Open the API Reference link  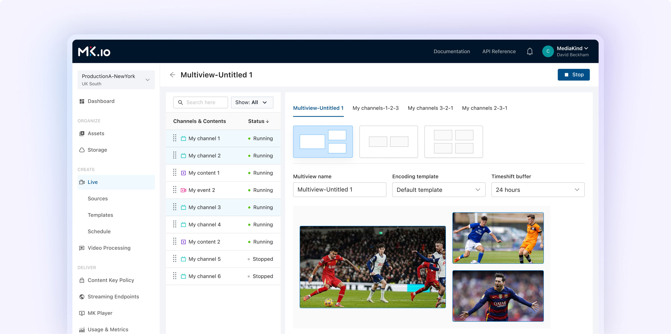499,51
